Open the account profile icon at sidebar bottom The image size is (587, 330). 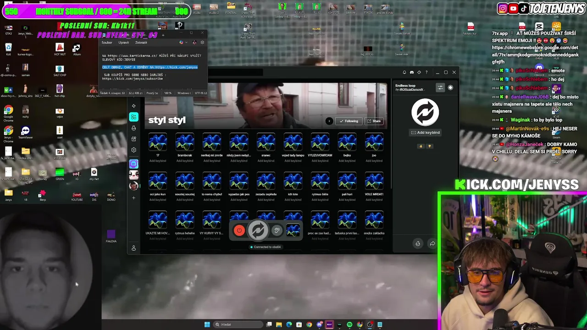coord(133,248)
